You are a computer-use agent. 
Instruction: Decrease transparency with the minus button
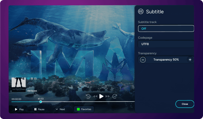[143, 60]
